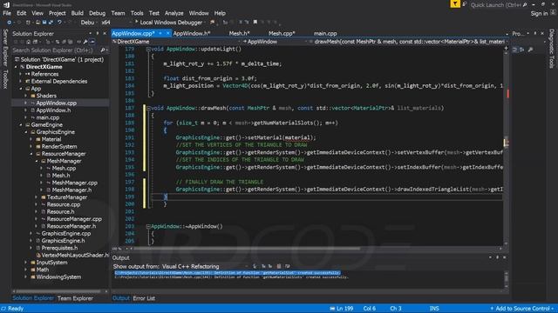Click the bookmark toggle icon in toolbar

[x=255, y=23]
